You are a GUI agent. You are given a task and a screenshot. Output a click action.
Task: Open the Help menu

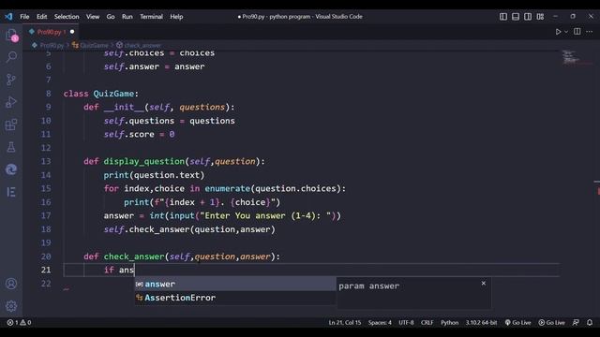(x=176, y=17)
